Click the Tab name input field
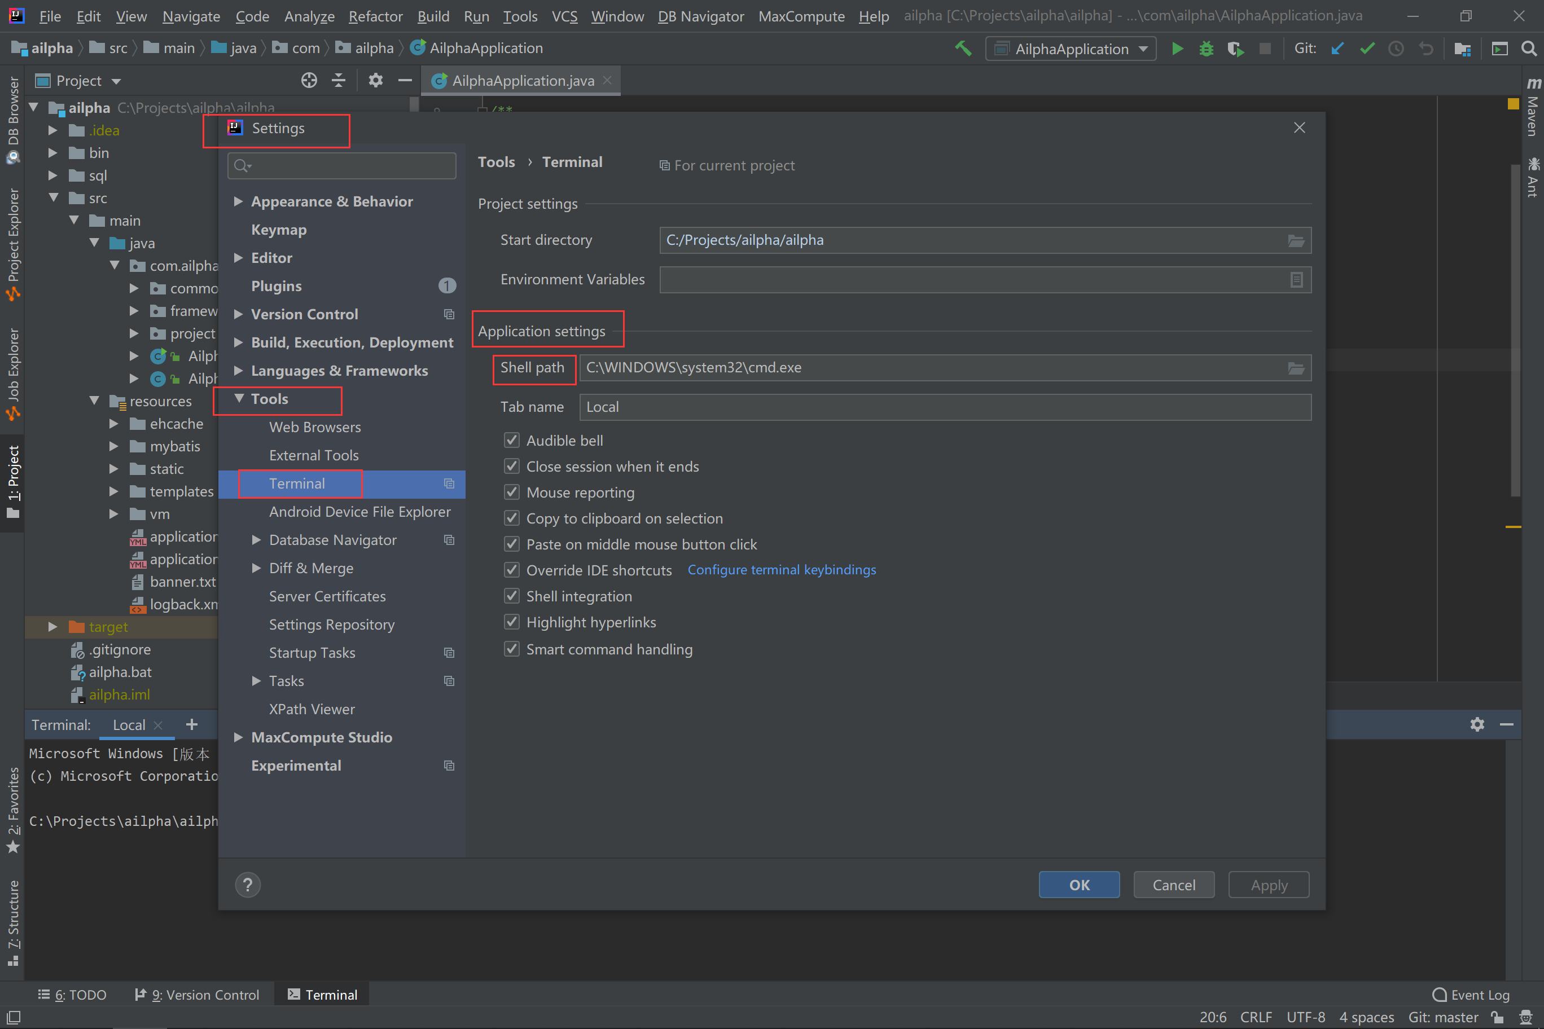This screenshot has width=1544, height=1029. pyautogui.click(x=945, y=407)
